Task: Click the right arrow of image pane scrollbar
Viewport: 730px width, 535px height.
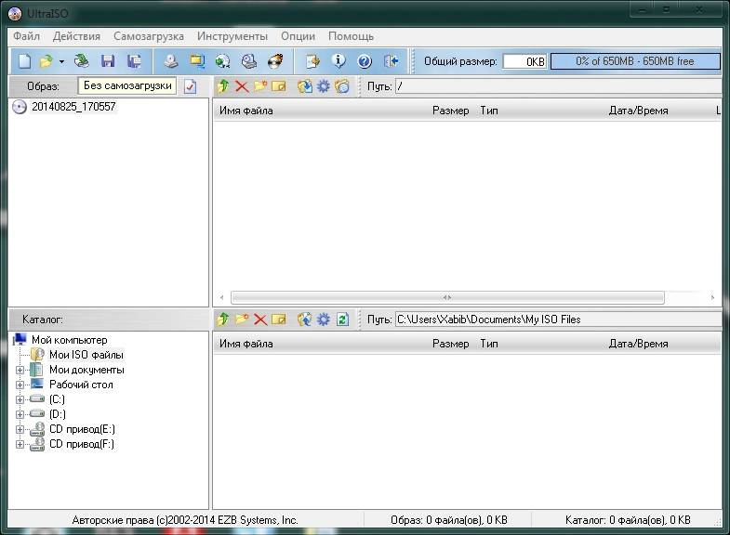Action: click(712, 297)
